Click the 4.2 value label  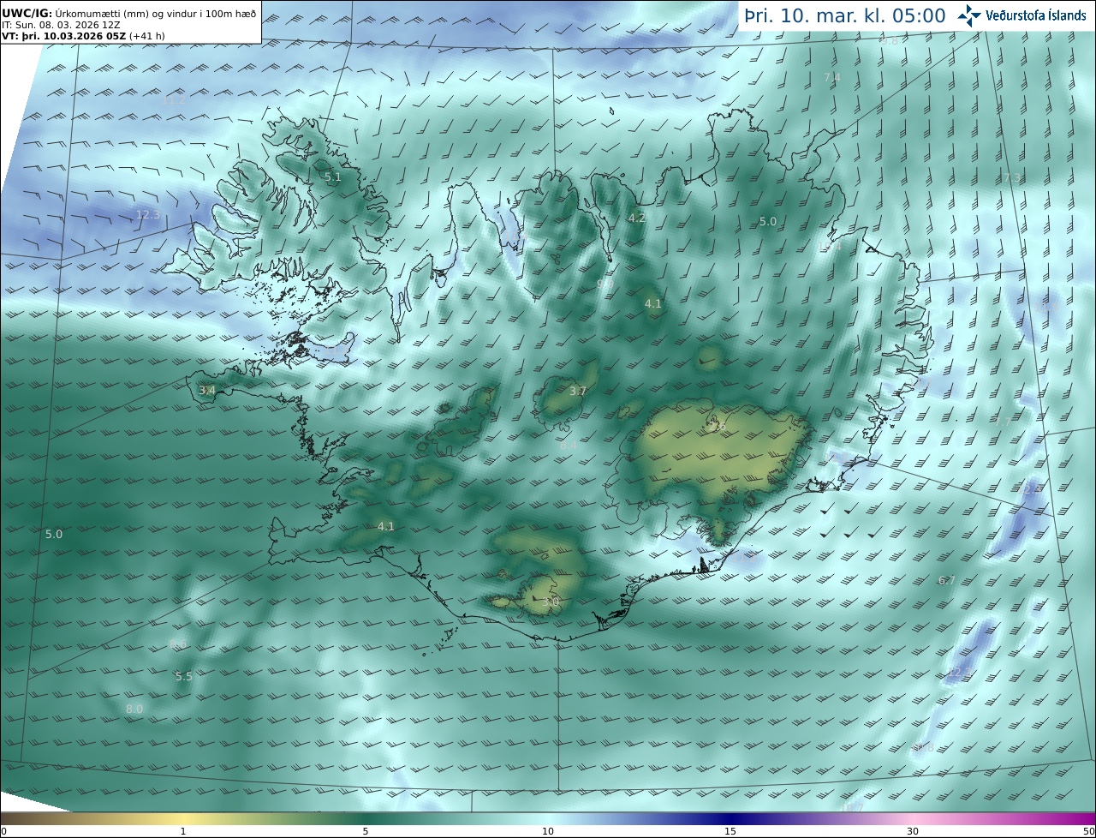coord(636,218)
